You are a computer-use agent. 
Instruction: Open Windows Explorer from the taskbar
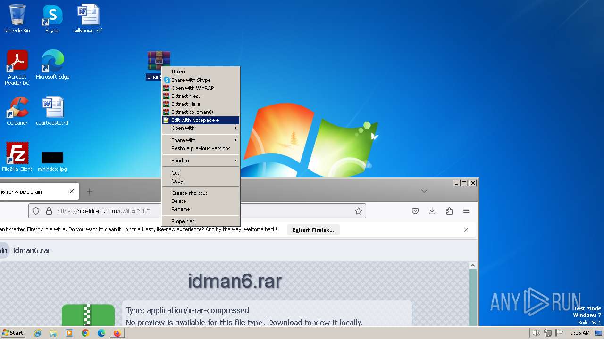click(53, 333)
